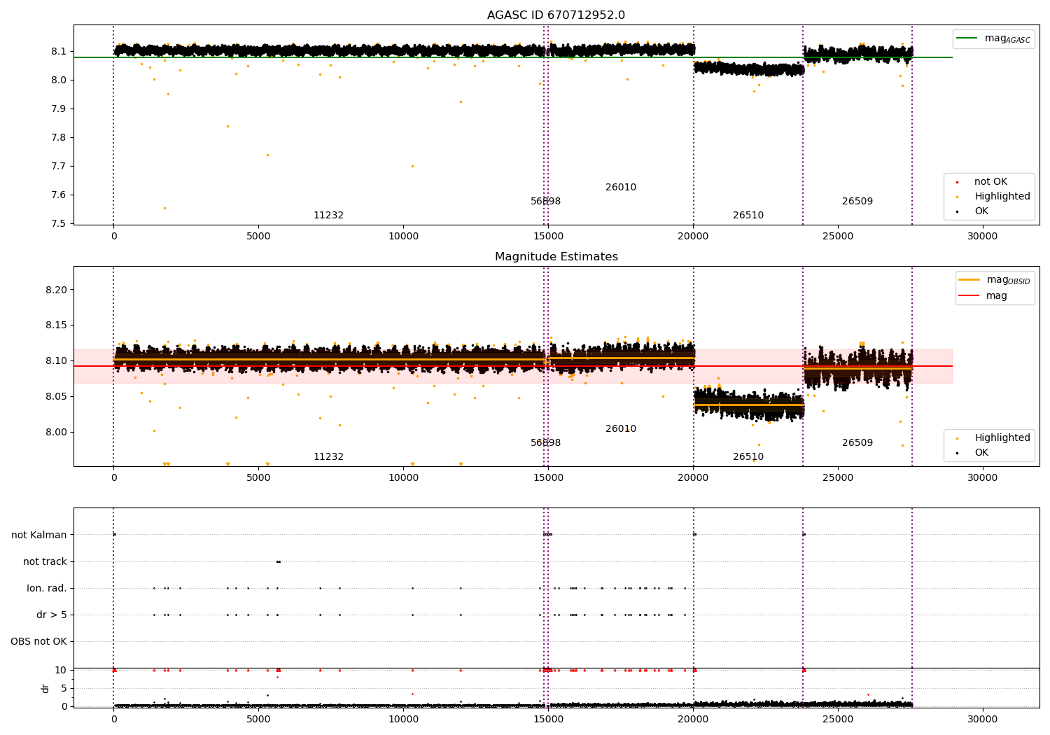Click the 8.20 y-axis tick label
This screenshot has width=1050, height=735.
(x=56, y=290)
